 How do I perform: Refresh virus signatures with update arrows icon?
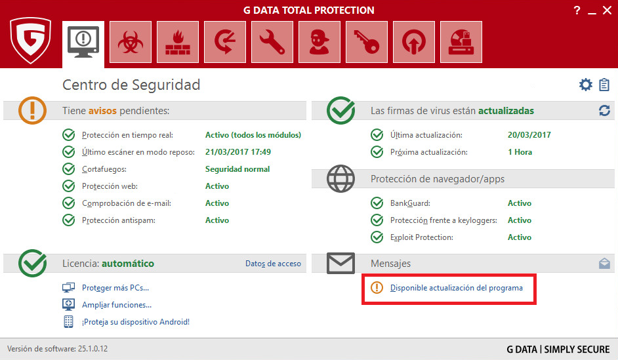[x=604, y=111]
